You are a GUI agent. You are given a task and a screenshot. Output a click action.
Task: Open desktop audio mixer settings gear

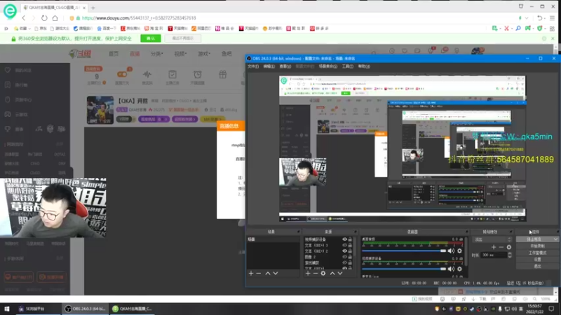point(460,251)
